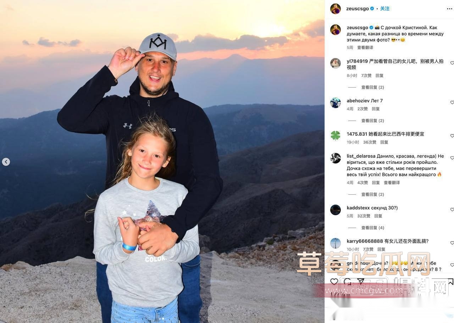This screenshot has width=454, height=323.
Task: View the 32 likes on kaddstexx's comment
Action: (x=364, y=216)
